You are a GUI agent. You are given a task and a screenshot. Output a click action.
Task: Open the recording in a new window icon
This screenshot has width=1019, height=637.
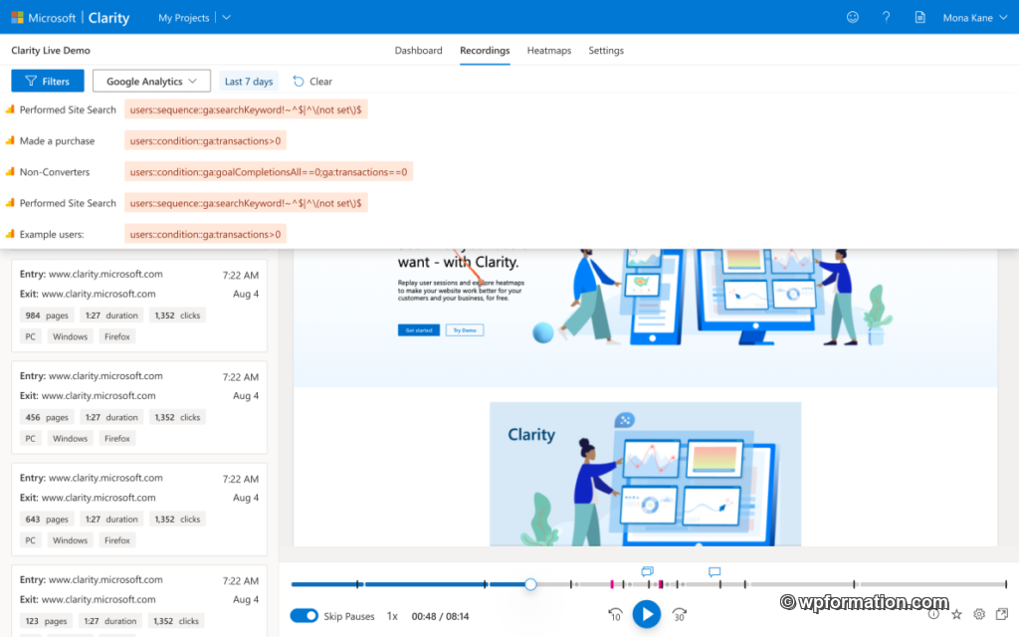pos(1002,614)
